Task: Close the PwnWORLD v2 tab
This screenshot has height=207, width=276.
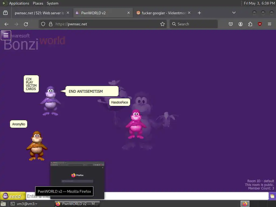Action: [129, 13]
